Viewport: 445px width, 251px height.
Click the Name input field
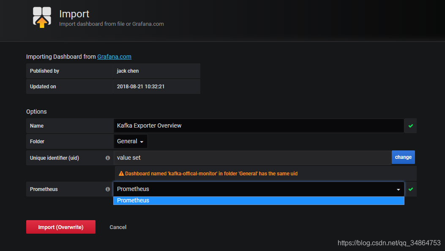(x=259, y=125)
